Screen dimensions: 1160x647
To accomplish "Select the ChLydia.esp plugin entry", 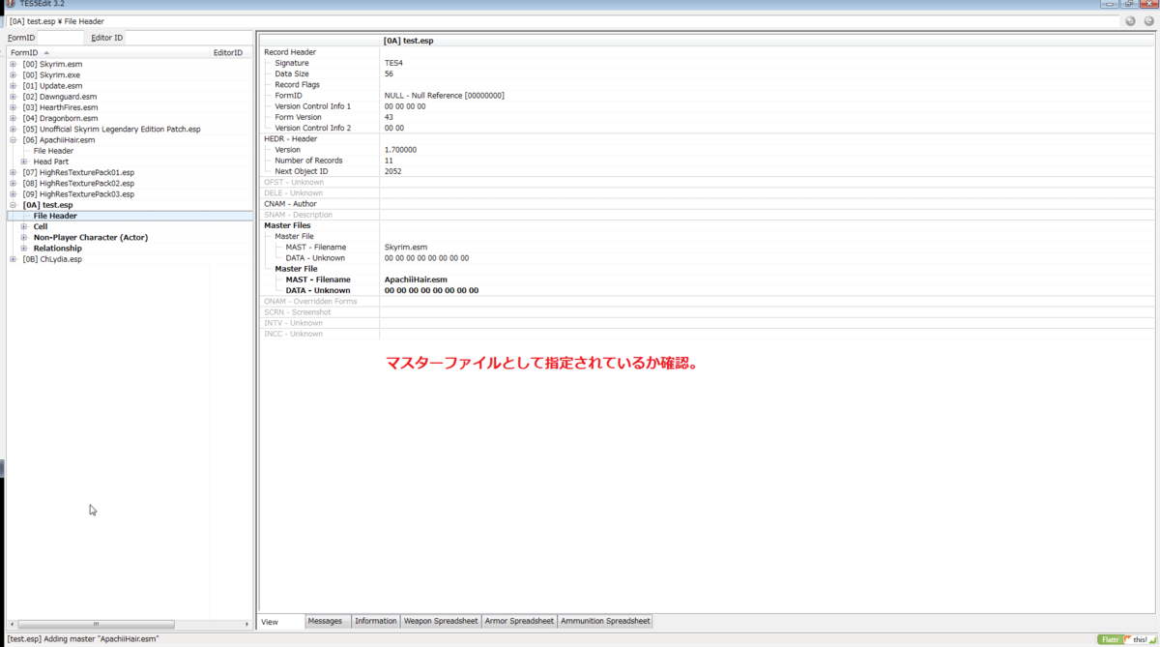I will [x=51, y=258].
